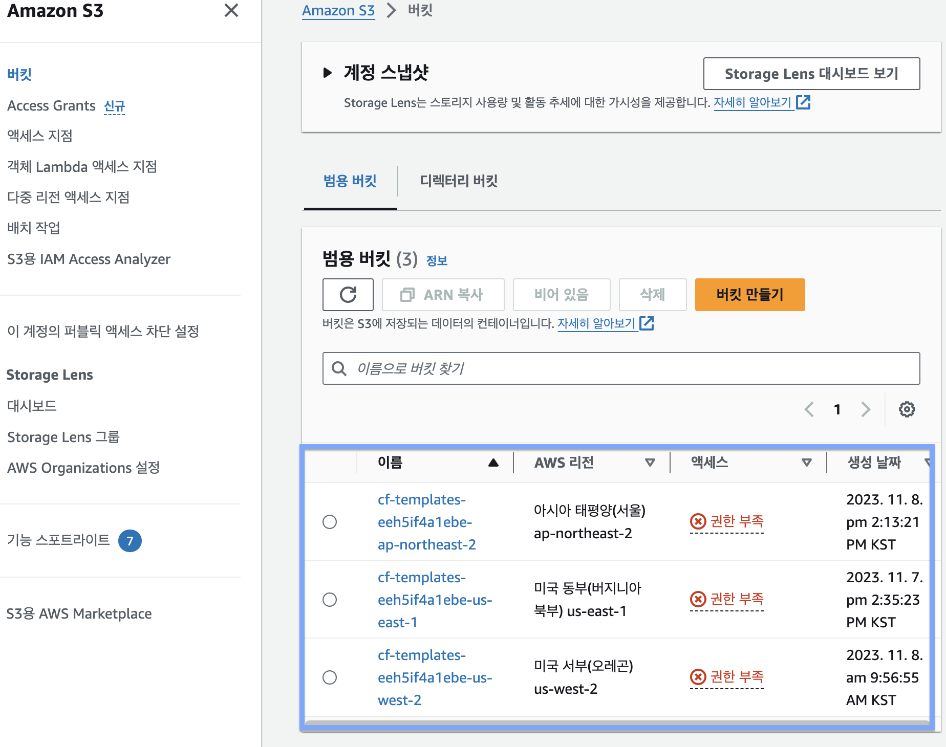The height and width of the screenshot is (747, 946).
Task: Click the 권한 부족 error icon for ap-northeast-2 bucket
Action: (x=698, y=521)
